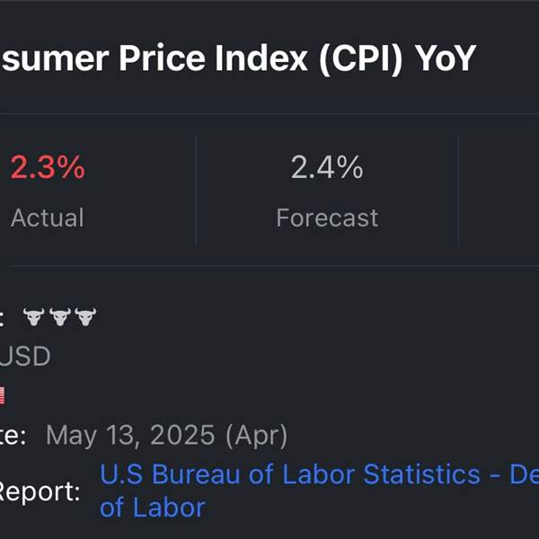Select the 2.4% forecast value
Viewport: 539px width, 539px height.
327,167
